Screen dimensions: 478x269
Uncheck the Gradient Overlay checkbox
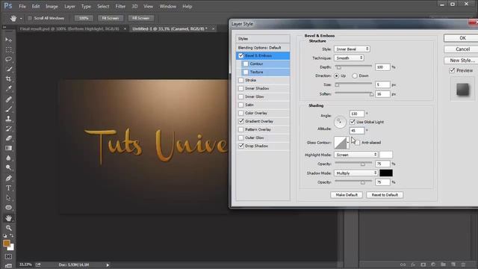[x=241, y=121]
